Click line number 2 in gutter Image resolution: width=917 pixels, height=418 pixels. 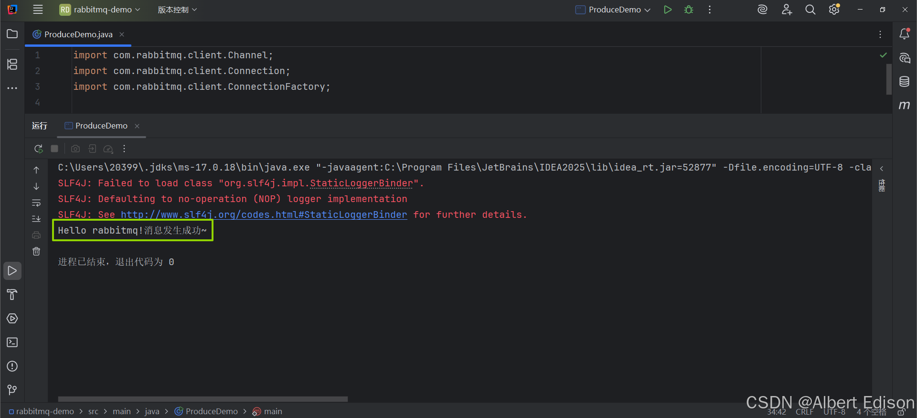click(37, 71)
